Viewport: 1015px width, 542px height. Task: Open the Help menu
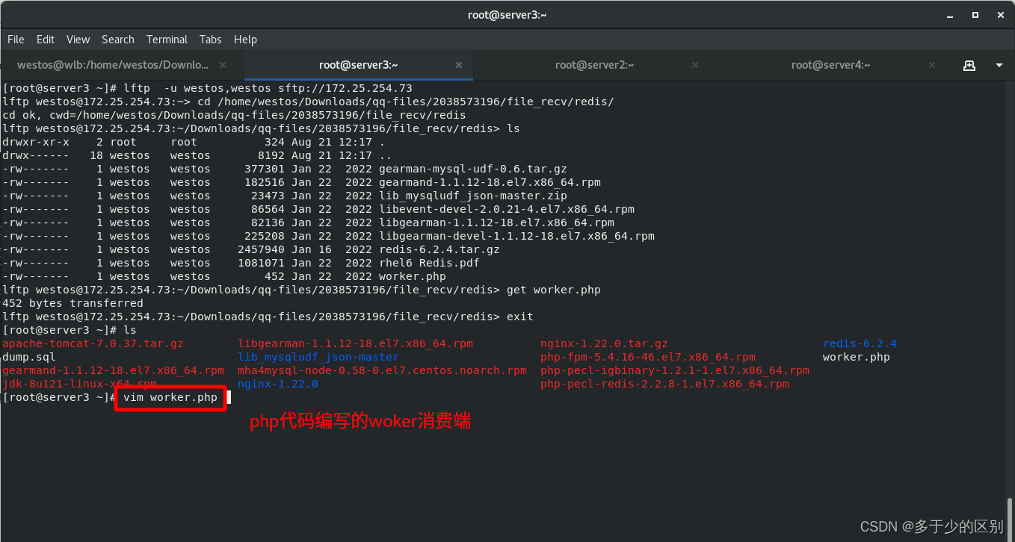click(x=245, y=40)
